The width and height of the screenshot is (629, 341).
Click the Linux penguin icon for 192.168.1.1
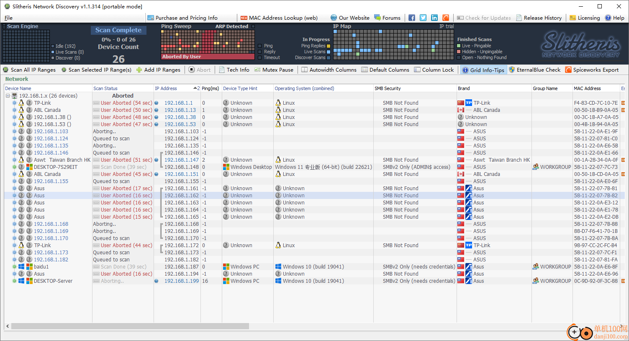tap(21, 103)
